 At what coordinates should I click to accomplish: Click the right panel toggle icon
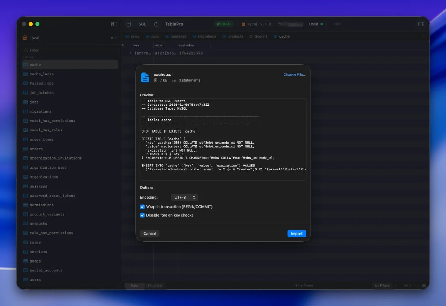tap(421, 24)
